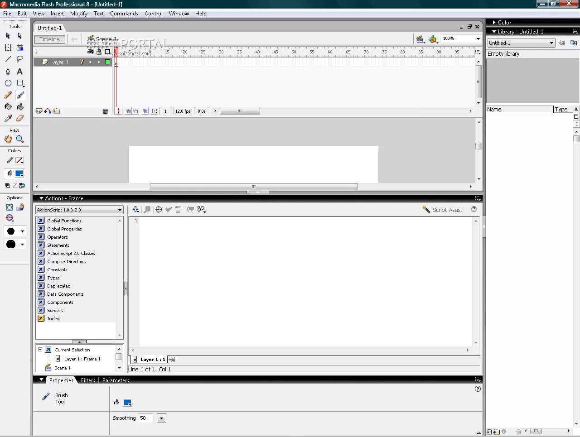Select the Paint Bucket tool
580x437 pixels.
click(x=19, y=107)
